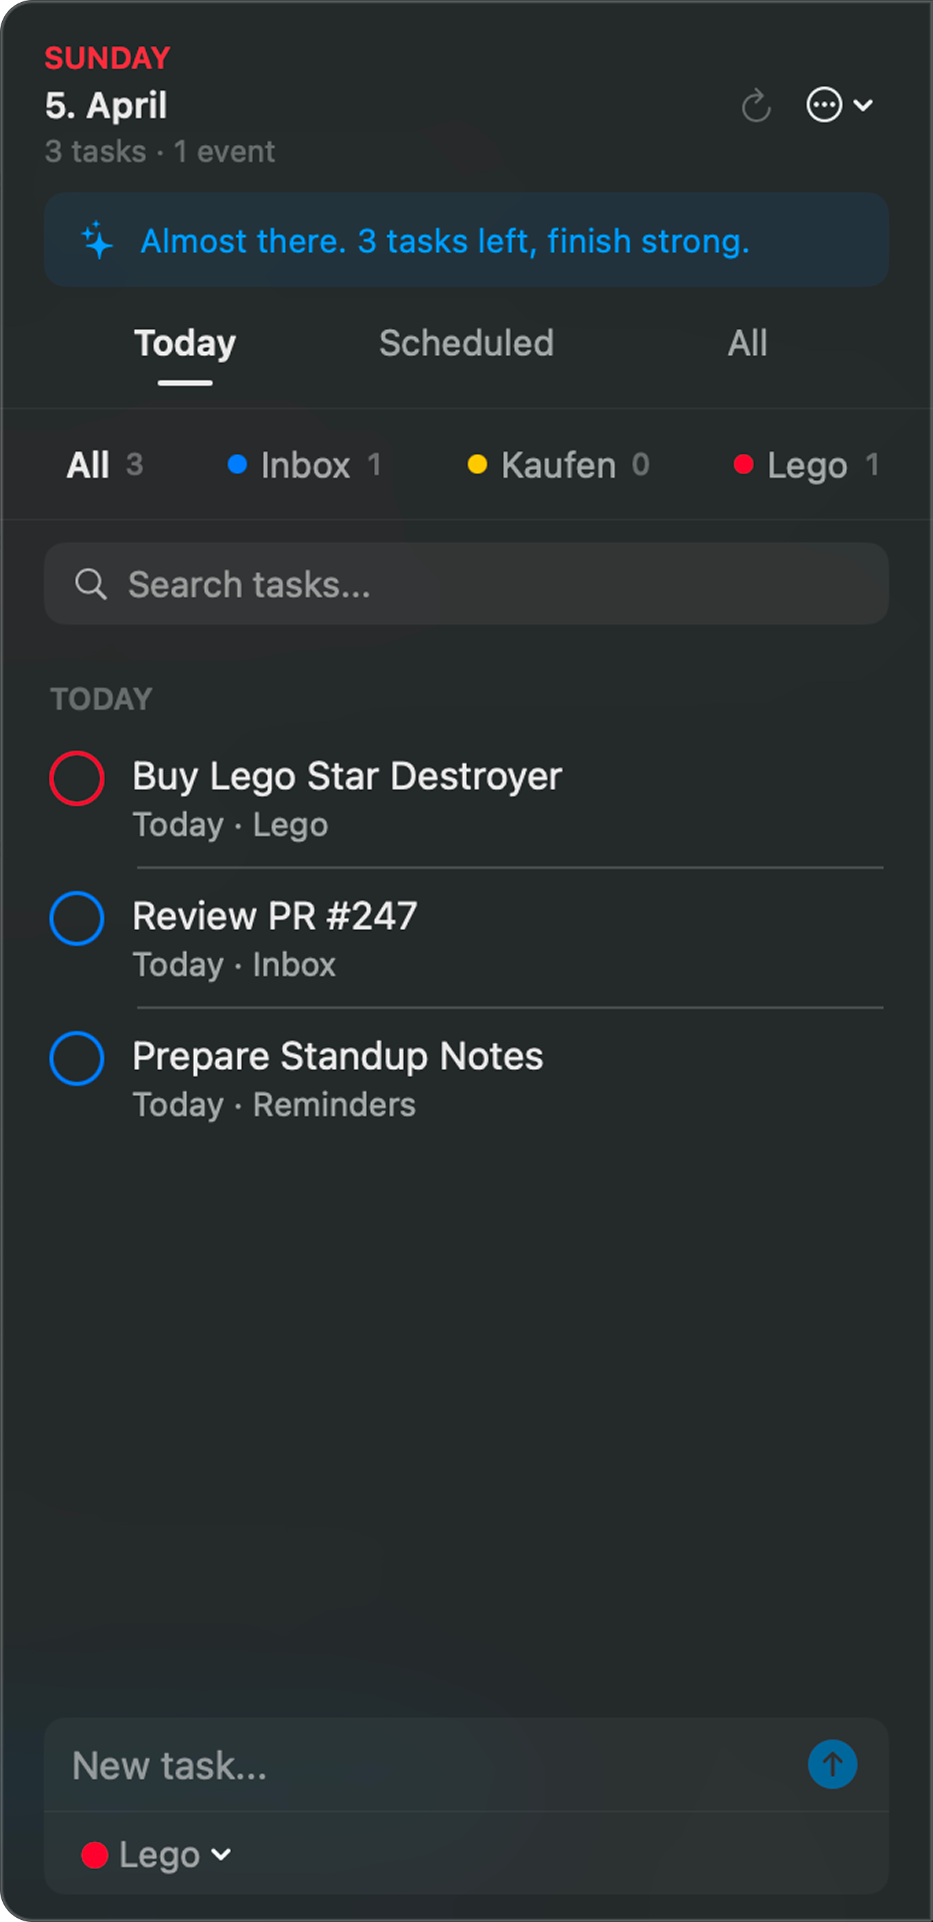Open the ellipsis more options menu

823,105
